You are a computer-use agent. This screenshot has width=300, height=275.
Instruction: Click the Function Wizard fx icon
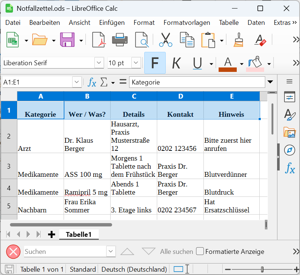click(91, 82)
